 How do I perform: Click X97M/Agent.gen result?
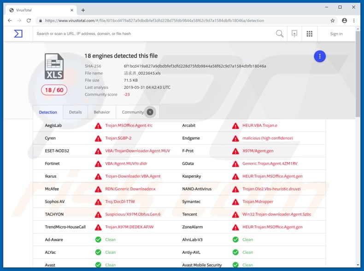(x=258, y=151)
